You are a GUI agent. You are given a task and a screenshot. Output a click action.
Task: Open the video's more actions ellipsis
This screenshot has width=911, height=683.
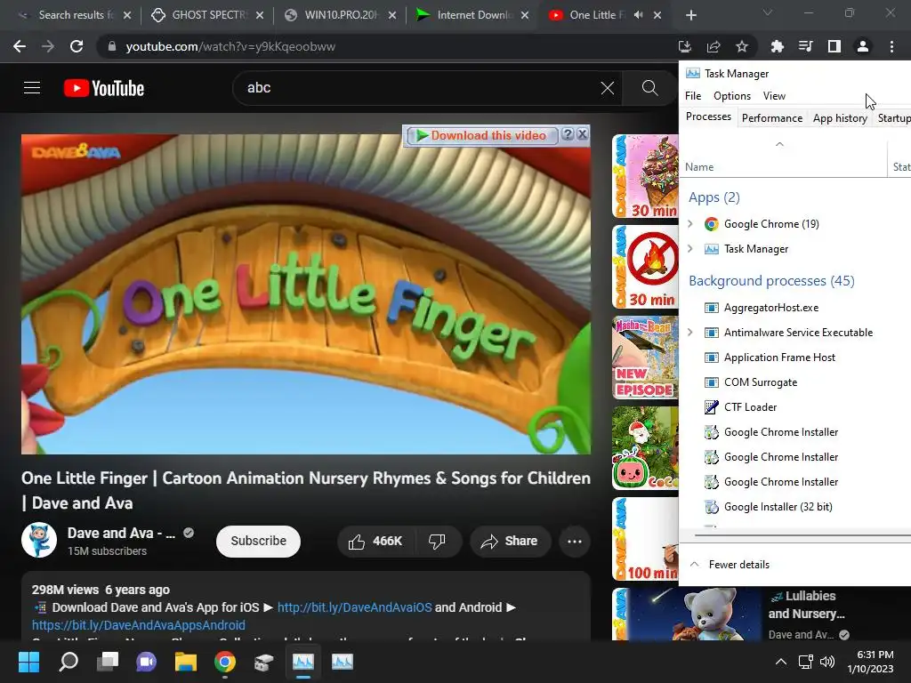point(575,542)
